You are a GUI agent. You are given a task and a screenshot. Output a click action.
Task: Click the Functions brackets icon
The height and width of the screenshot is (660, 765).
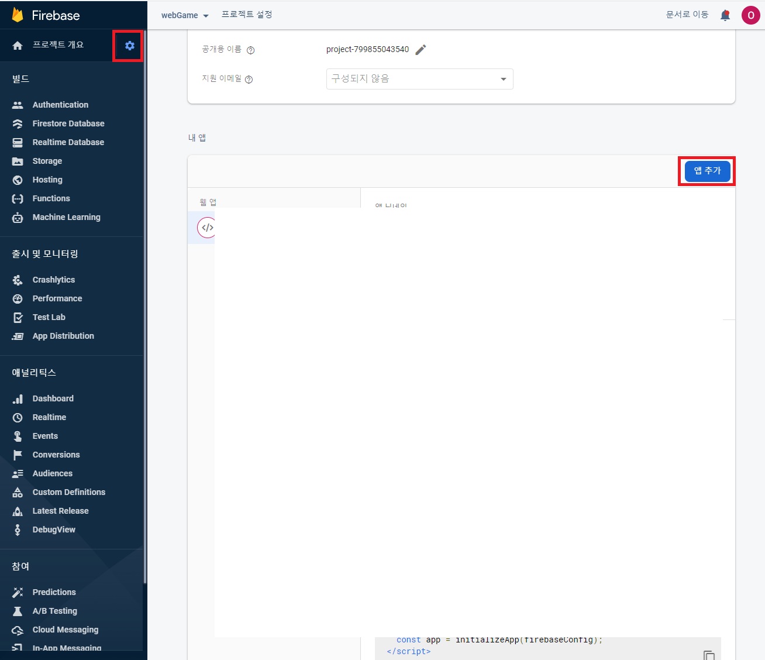18,198
